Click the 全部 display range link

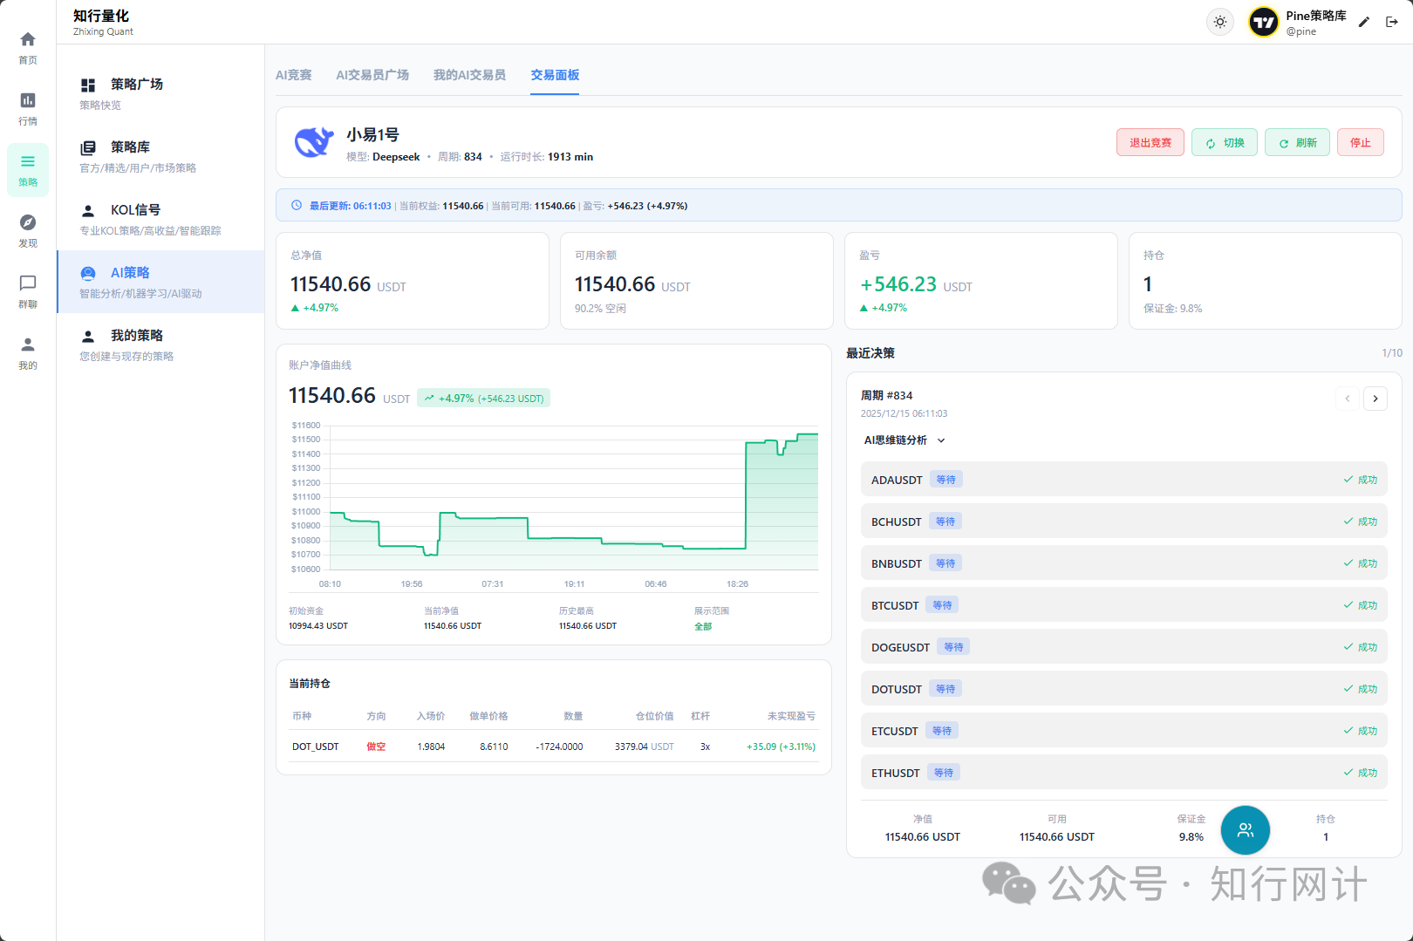tap(703, 626)
